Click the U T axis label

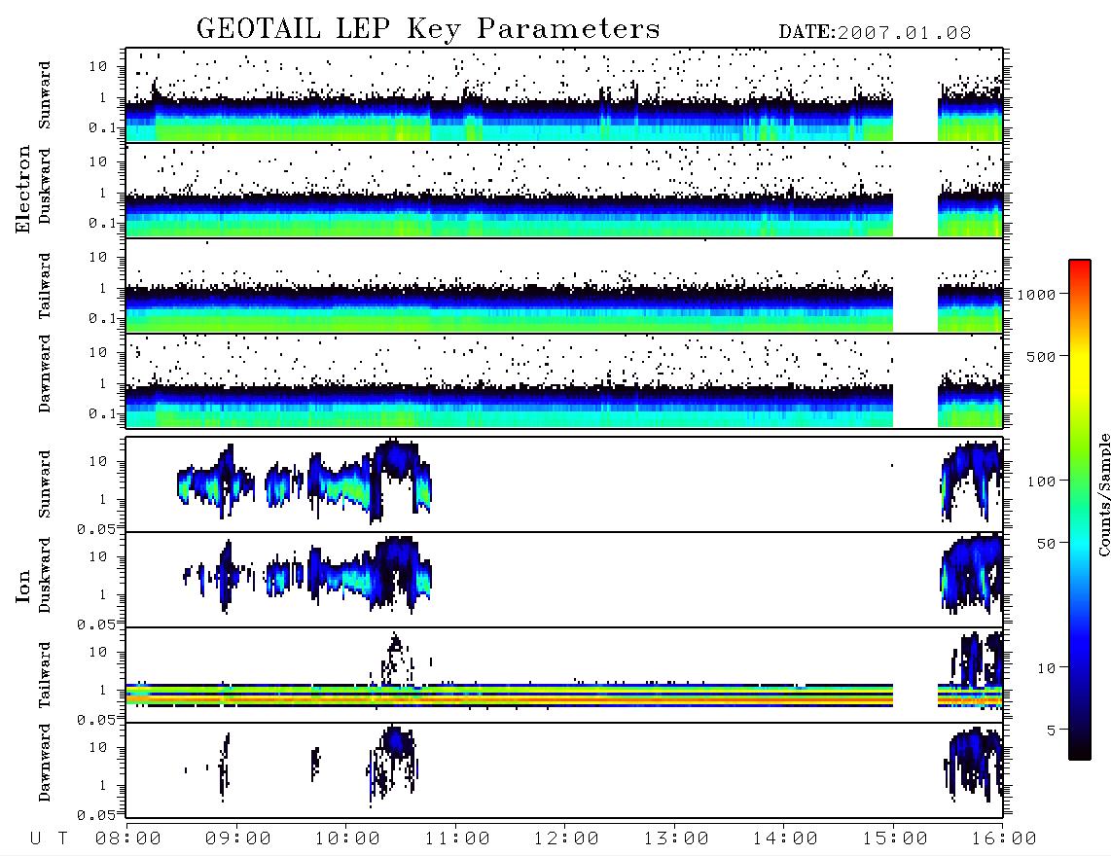pyautogui.click(x=49, y=838)
